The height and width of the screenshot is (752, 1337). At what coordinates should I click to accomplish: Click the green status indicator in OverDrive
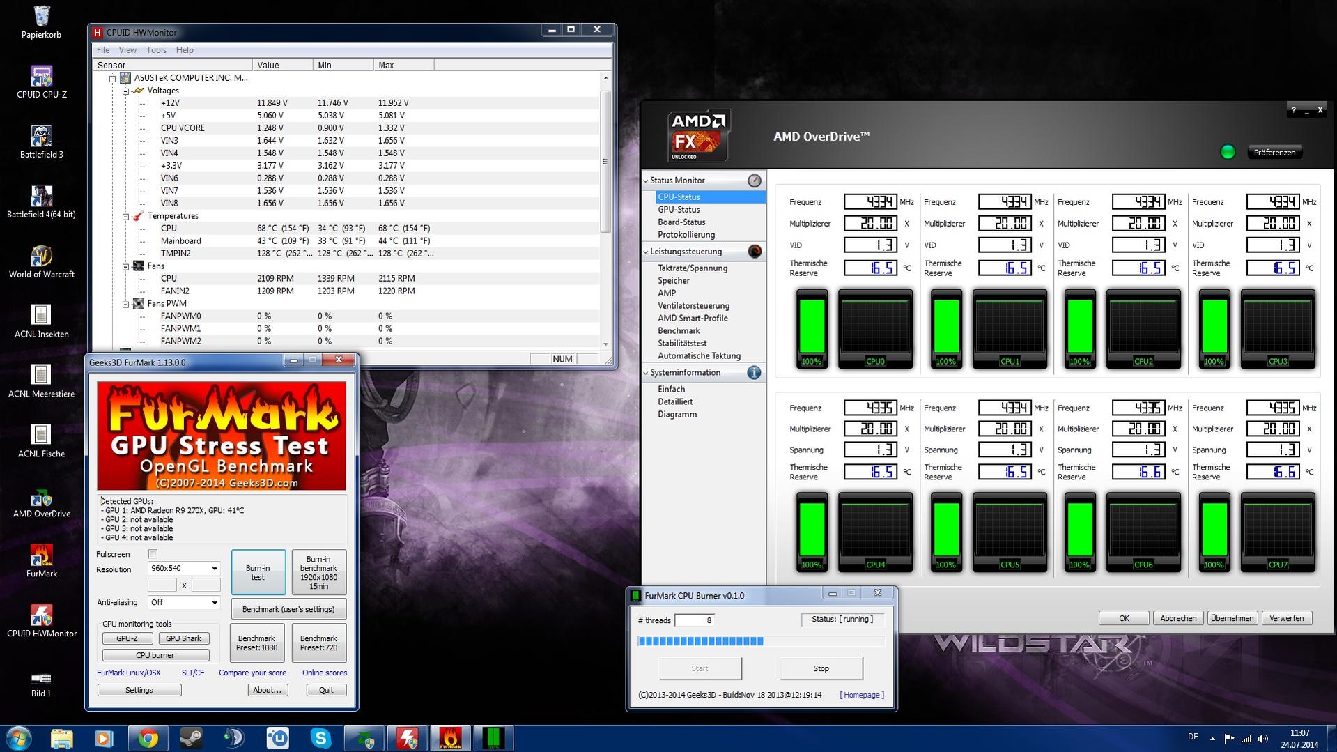pos(1228,152)
